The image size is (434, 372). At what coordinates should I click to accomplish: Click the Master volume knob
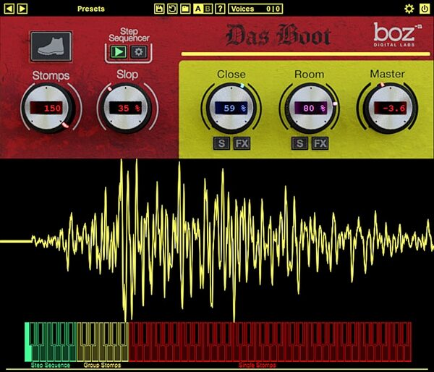tap(389, 109)
